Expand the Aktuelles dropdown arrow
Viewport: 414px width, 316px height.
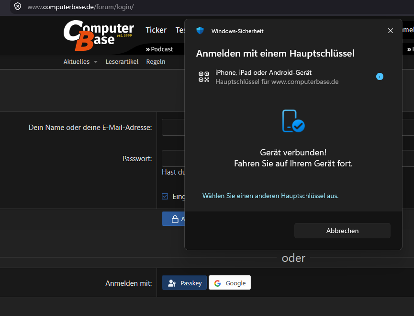(x=96, y=62)
